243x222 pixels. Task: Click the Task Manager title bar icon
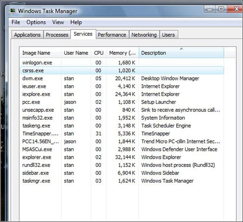(12, 11)
